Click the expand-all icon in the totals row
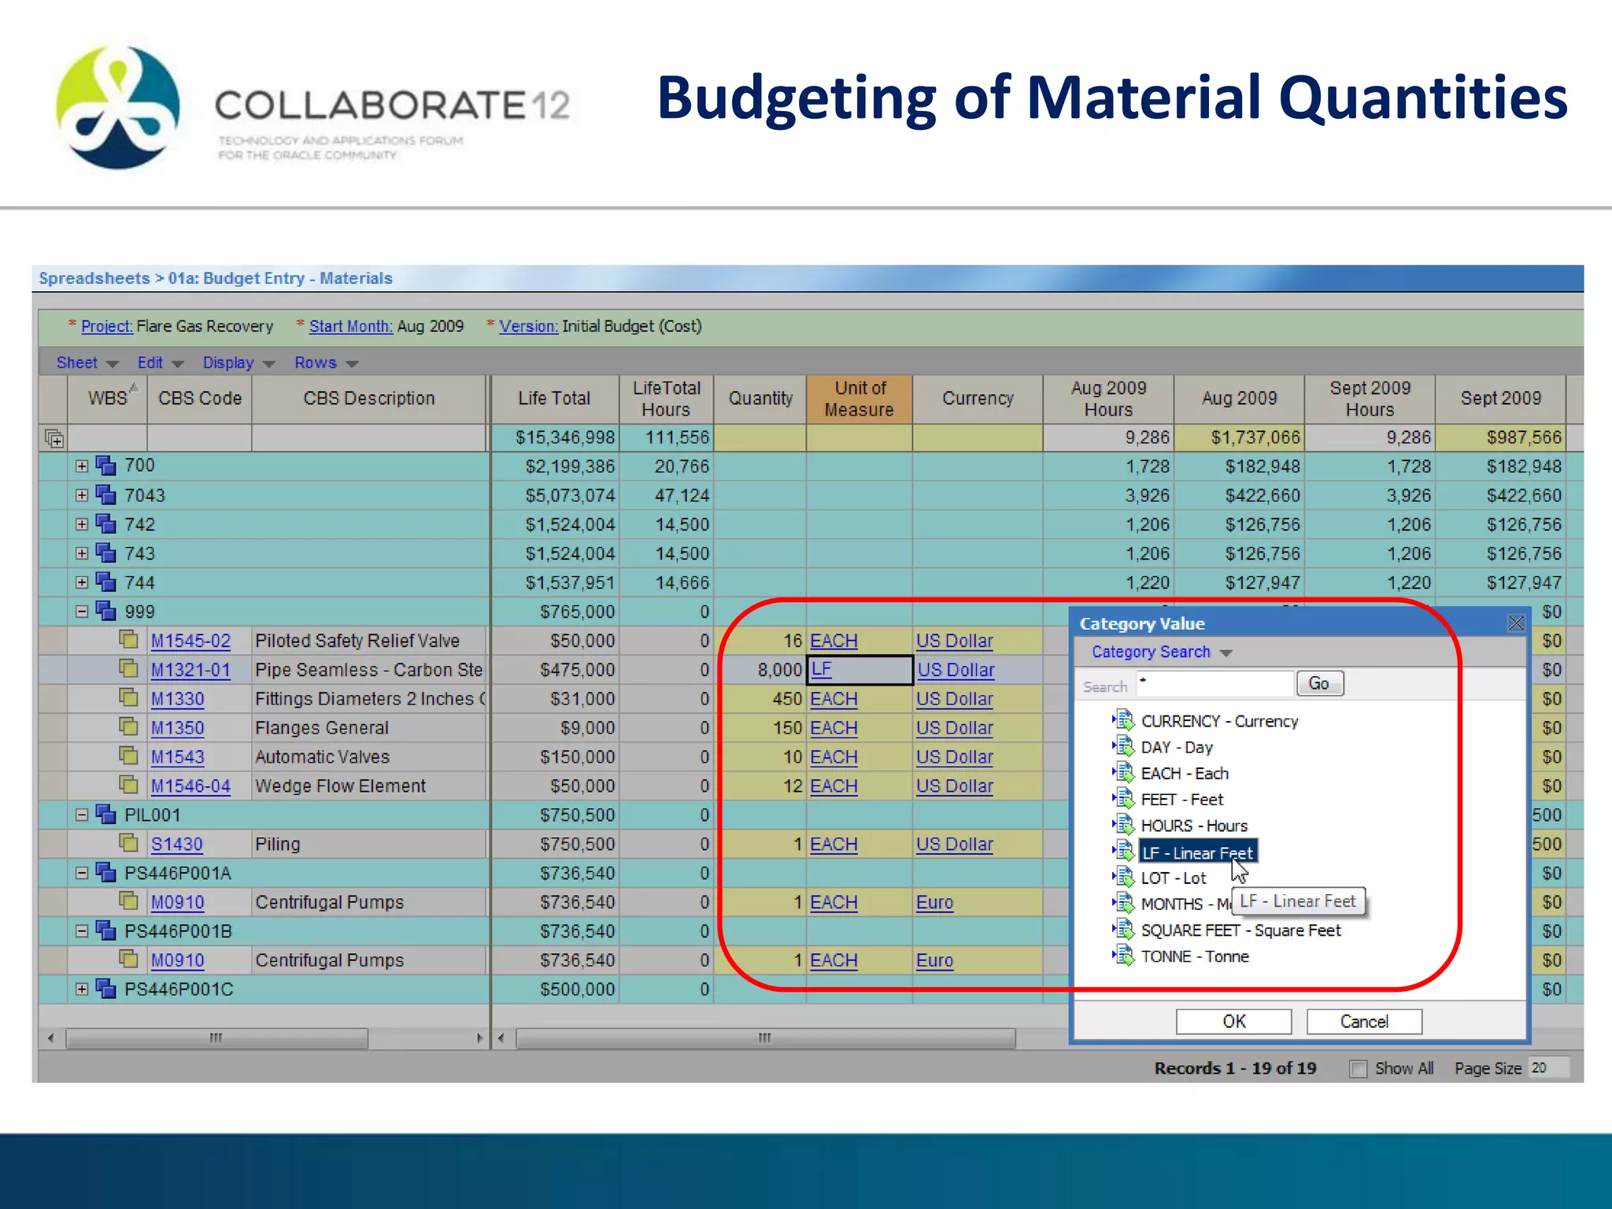 point(54,438)
